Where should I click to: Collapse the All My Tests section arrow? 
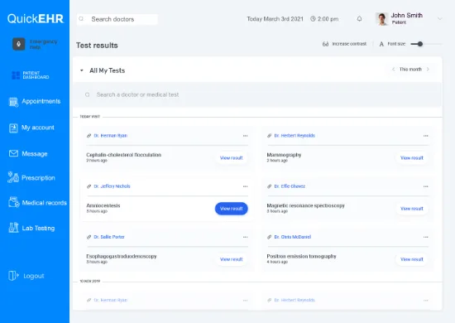pos(82,70)
